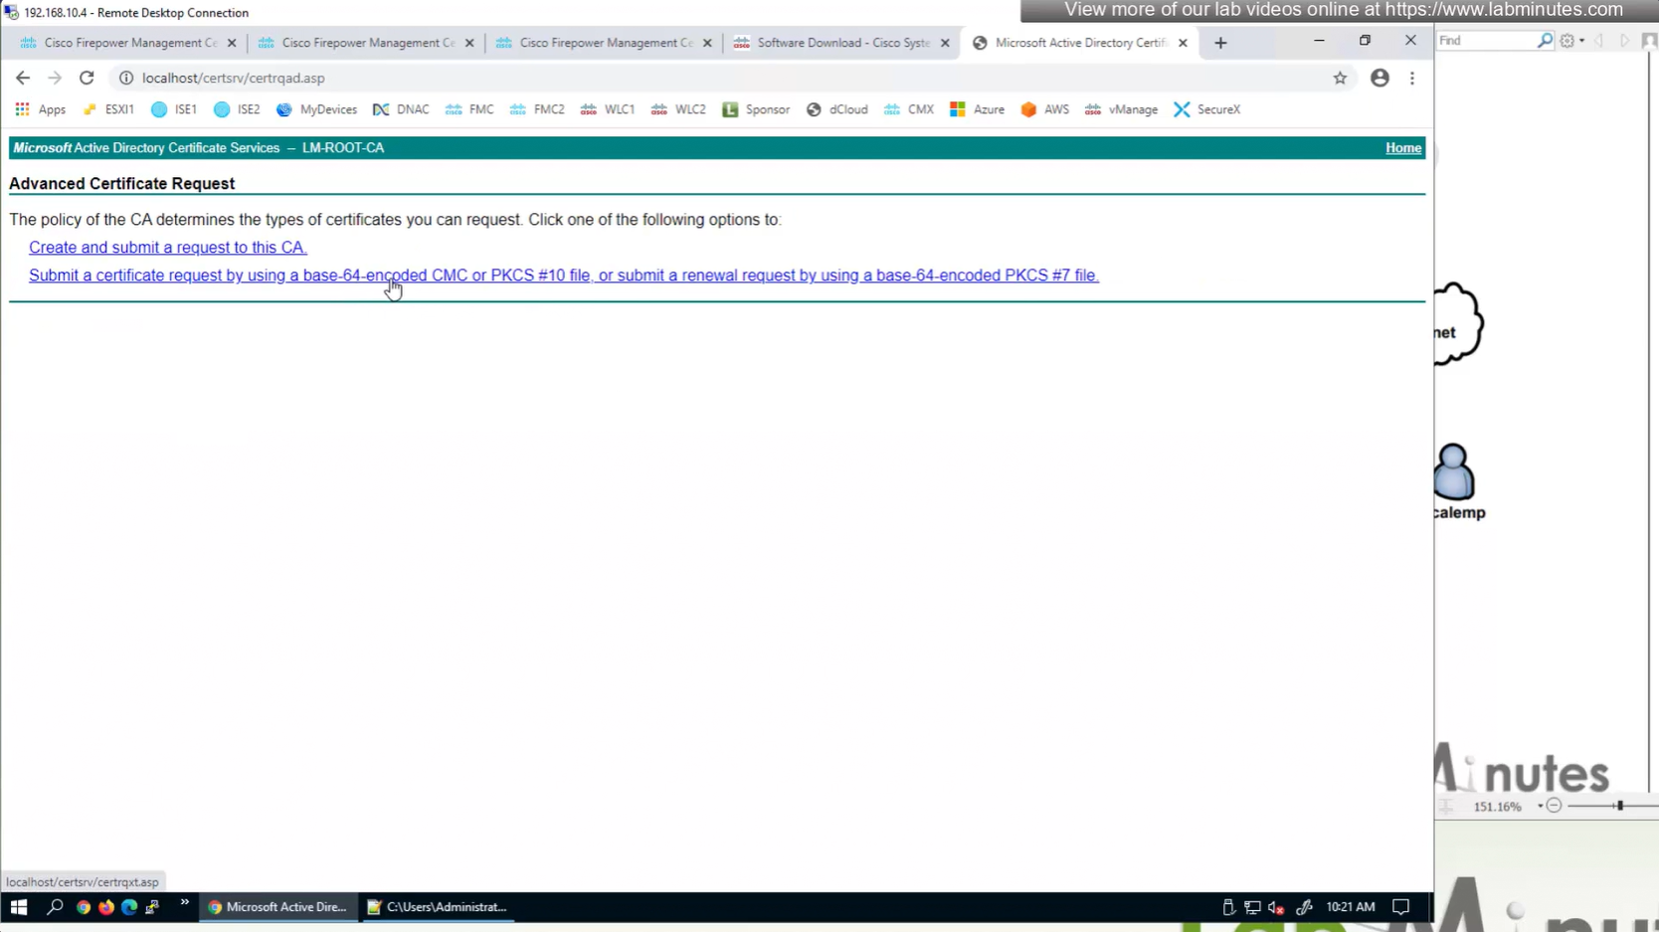The width and height of the screenshot is (1659, 932).
Task: Click Create and submit a request link
Action: tap(167, 248)
